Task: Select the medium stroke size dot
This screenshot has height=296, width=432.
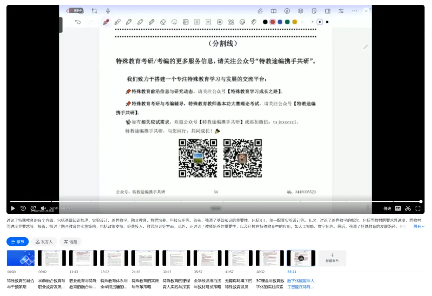Action: (x=320, y=22)
